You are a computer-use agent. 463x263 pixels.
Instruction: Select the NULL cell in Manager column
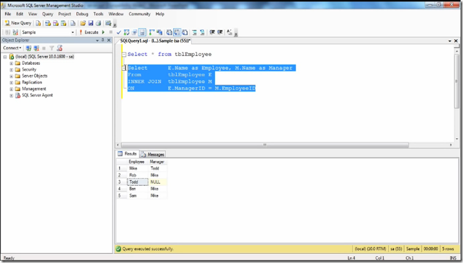[157, 182]
